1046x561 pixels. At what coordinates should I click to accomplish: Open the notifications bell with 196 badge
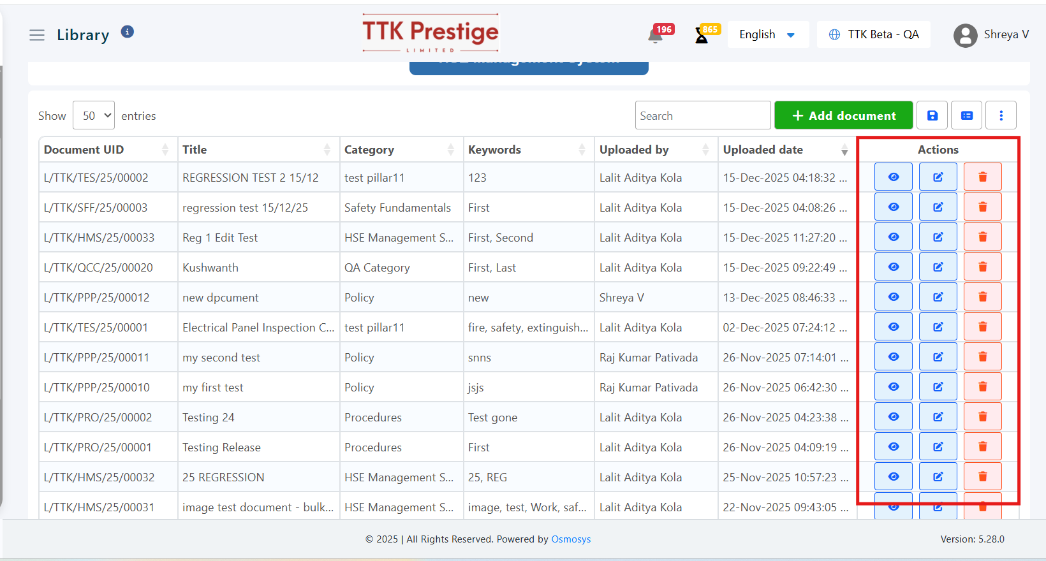[x=656, y=35]
